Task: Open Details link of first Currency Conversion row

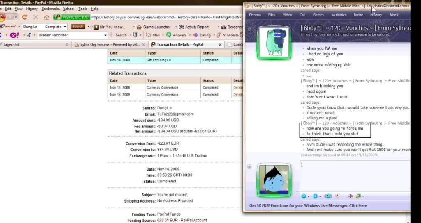Action: click(238, 88)
